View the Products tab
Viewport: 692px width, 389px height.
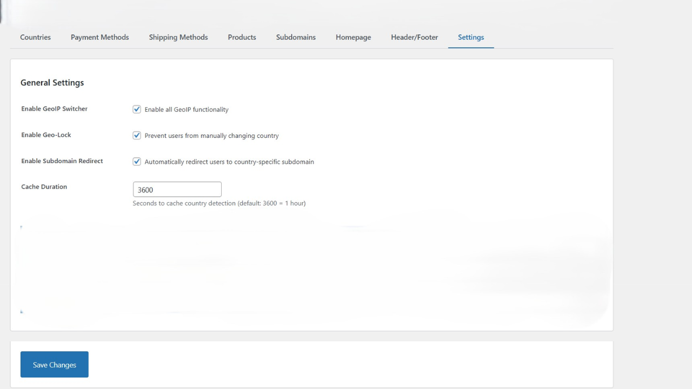click(x=242, y=37)
